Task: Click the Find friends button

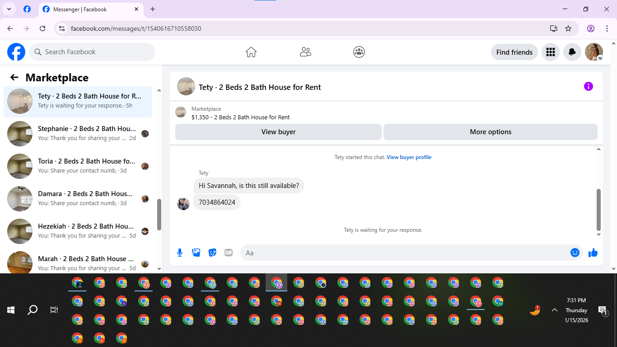Action: 514,52
